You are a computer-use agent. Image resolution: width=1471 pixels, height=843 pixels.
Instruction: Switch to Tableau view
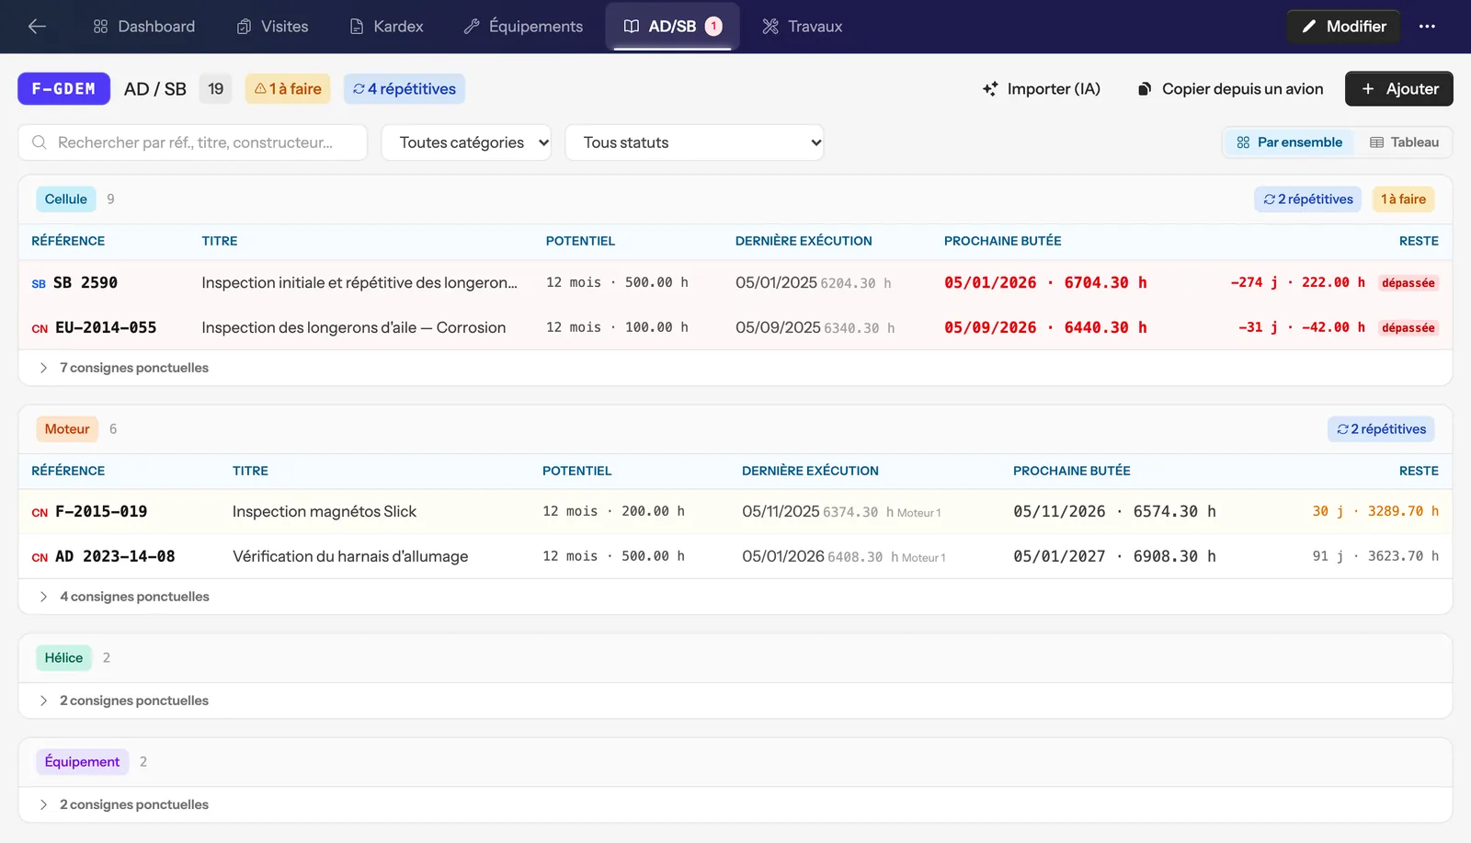pyautogui.click(x=1404, y=142)
